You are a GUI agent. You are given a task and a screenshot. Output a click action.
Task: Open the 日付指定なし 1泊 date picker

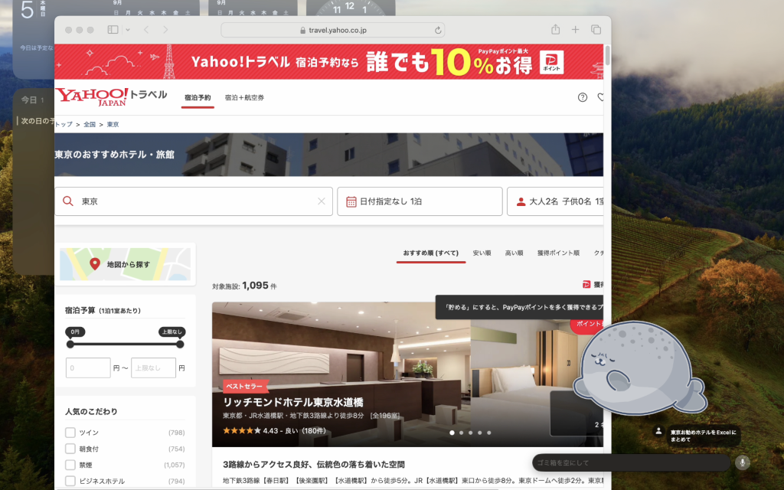tap(420, 201)
